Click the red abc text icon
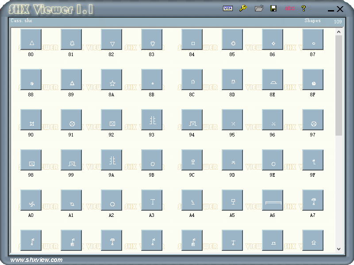Screen dimensions: 354x265 (289, 8)
